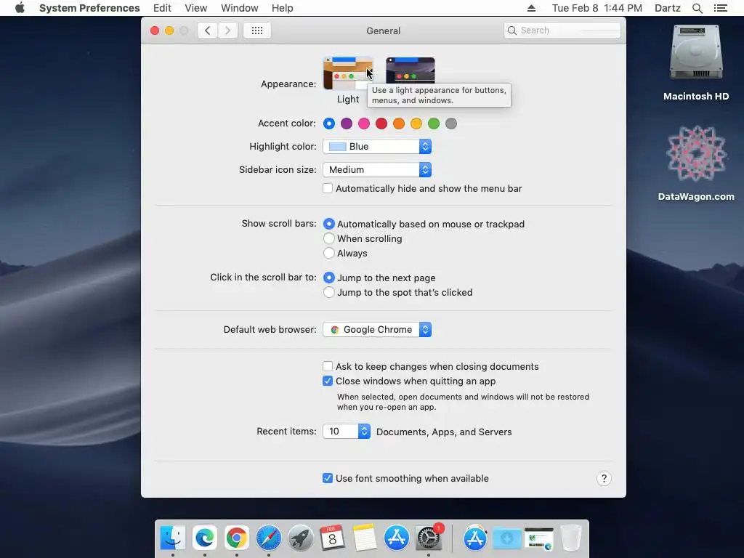This screenshot has height=558, width=744.
Task: Open the Sidebar icon size dropdown
Action: (x=377, y=169)
